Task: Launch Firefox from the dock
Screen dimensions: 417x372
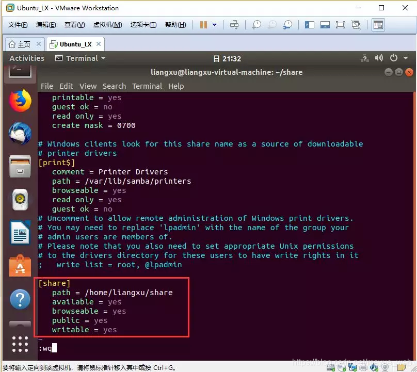Action: [x=20, y=101]
